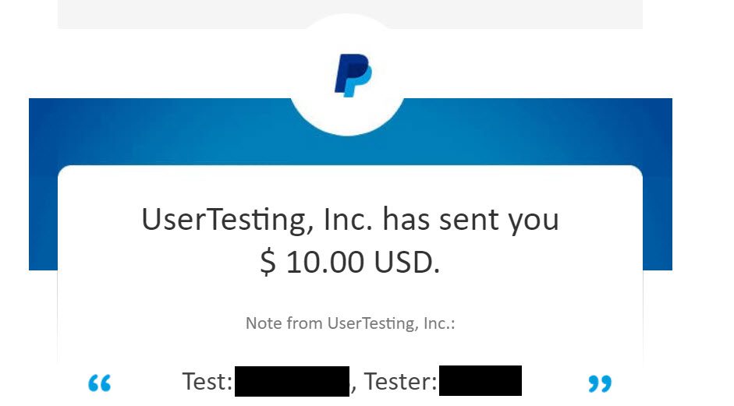Click the 'Note from UserTesting, Inc.:' label
734x406 pixels.
point(350,323)
